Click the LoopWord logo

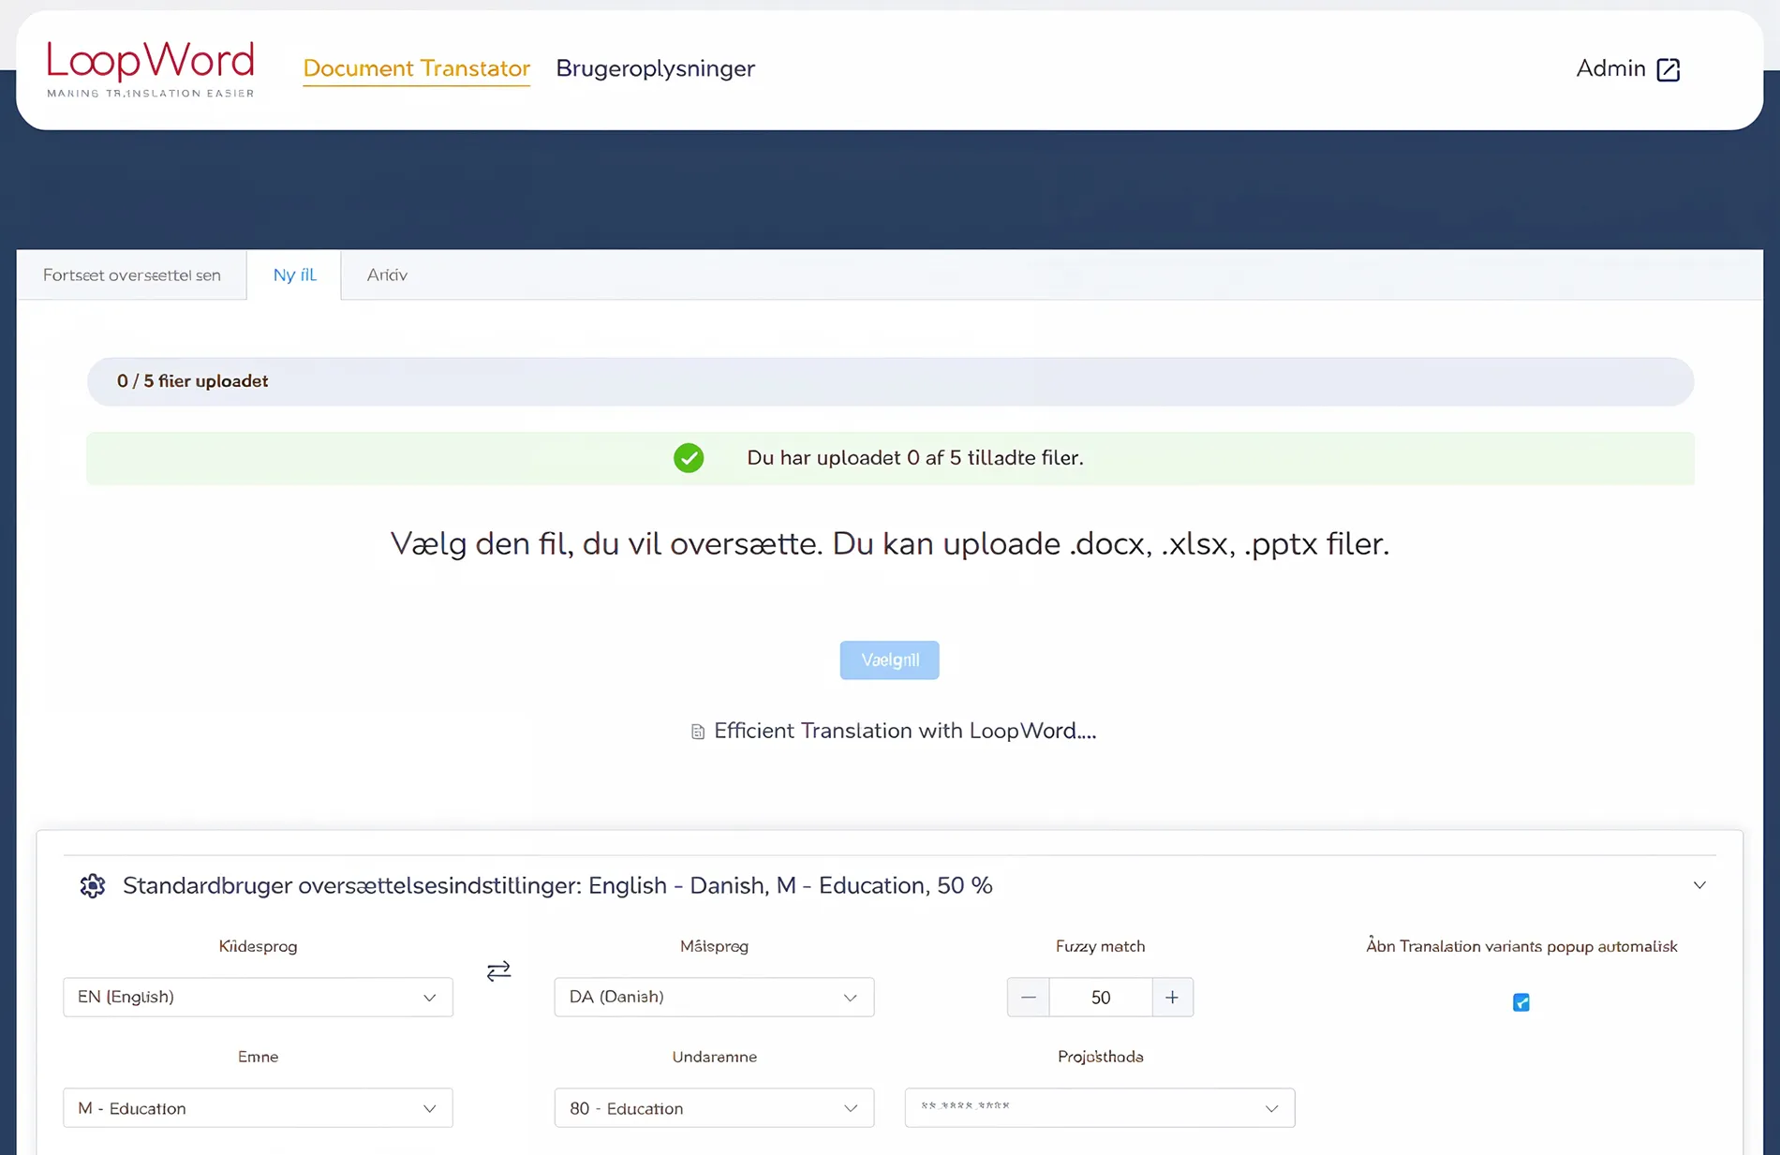tap(151, 68)
